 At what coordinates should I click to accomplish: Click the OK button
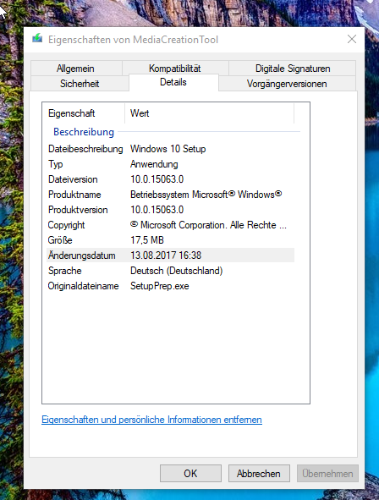coord(190,473)
